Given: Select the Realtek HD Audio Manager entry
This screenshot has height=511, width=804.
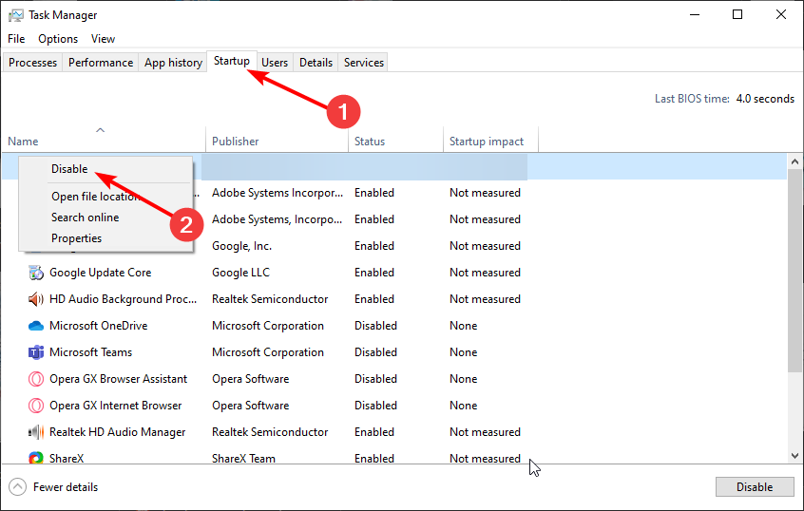Looking at the screenshot, I should (118, 432).
